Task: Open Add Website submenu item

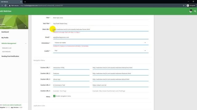Action: (6, 52)
